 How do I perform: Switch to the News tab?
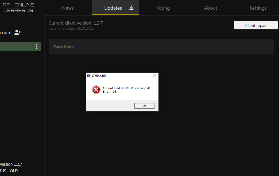click(x=68, y=8)
